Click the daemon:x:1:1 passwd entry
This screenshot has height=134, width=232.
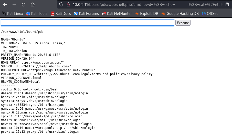[x=44, y=93]
